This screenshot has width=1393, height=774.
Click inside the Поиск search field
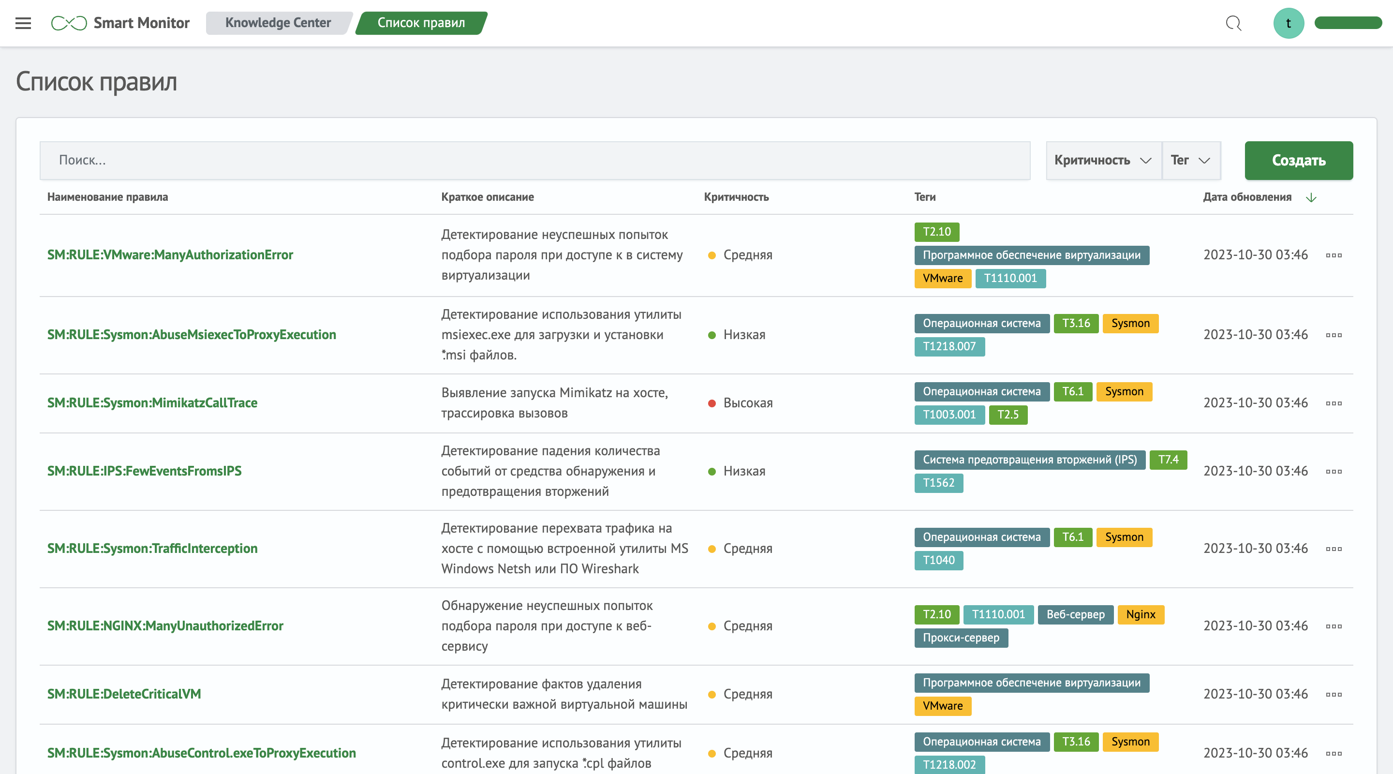click(534, 160)
